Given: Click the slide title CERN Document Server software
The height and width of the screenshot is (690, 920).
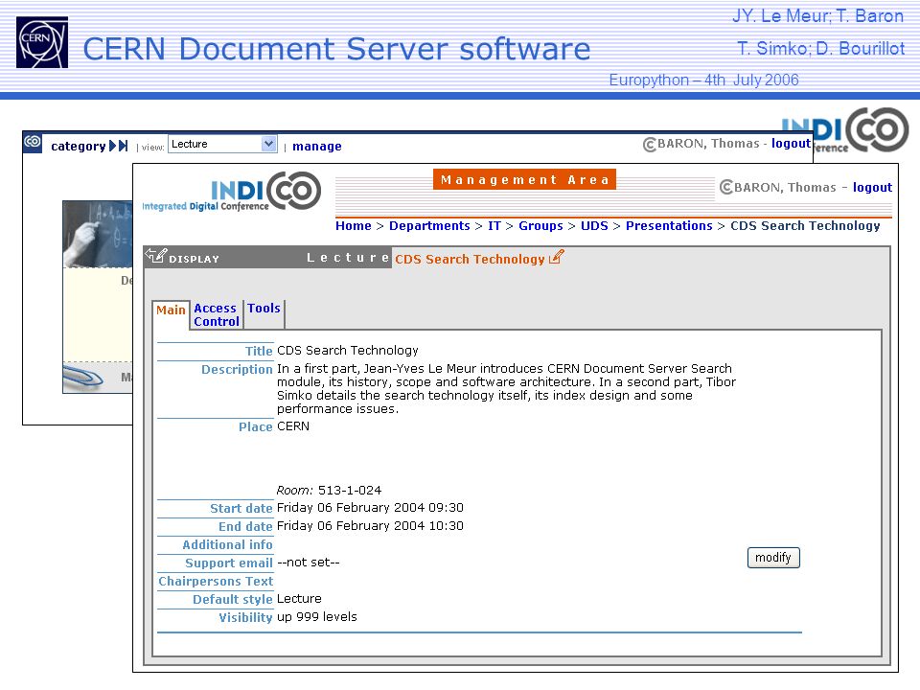Looking at the screenshot, I should coord(336,49).
